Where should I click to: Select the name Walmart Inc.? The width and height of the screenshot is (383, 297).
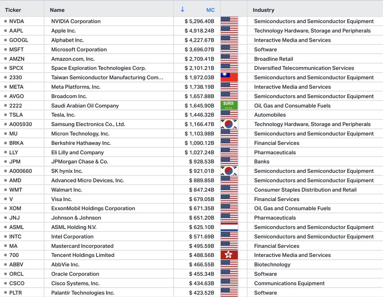click(66, 190)
